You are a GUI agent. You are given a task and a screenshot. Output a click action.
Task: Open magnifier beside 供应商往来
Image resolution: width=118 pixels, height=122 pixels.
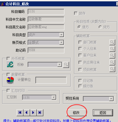pyautogui.click(x=112, y=62)
